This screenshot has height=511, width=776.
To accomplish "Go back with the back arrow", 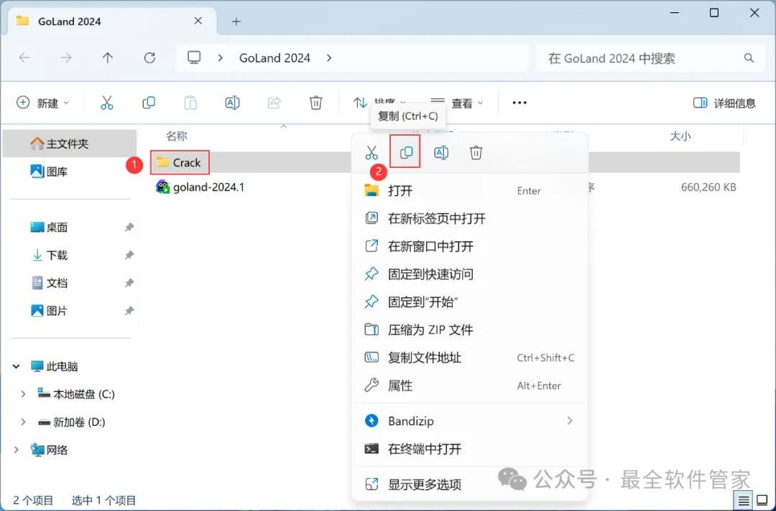I will pyautogui.click(x=24, y=58).
